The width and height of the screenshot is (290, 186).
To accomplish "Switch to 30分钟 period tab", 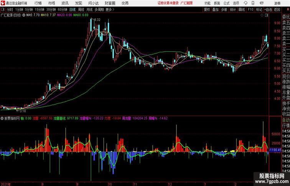I will (51, 10).
